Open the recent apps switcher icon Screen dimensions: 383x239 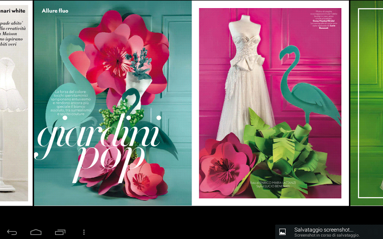click(x=60, y=232)
